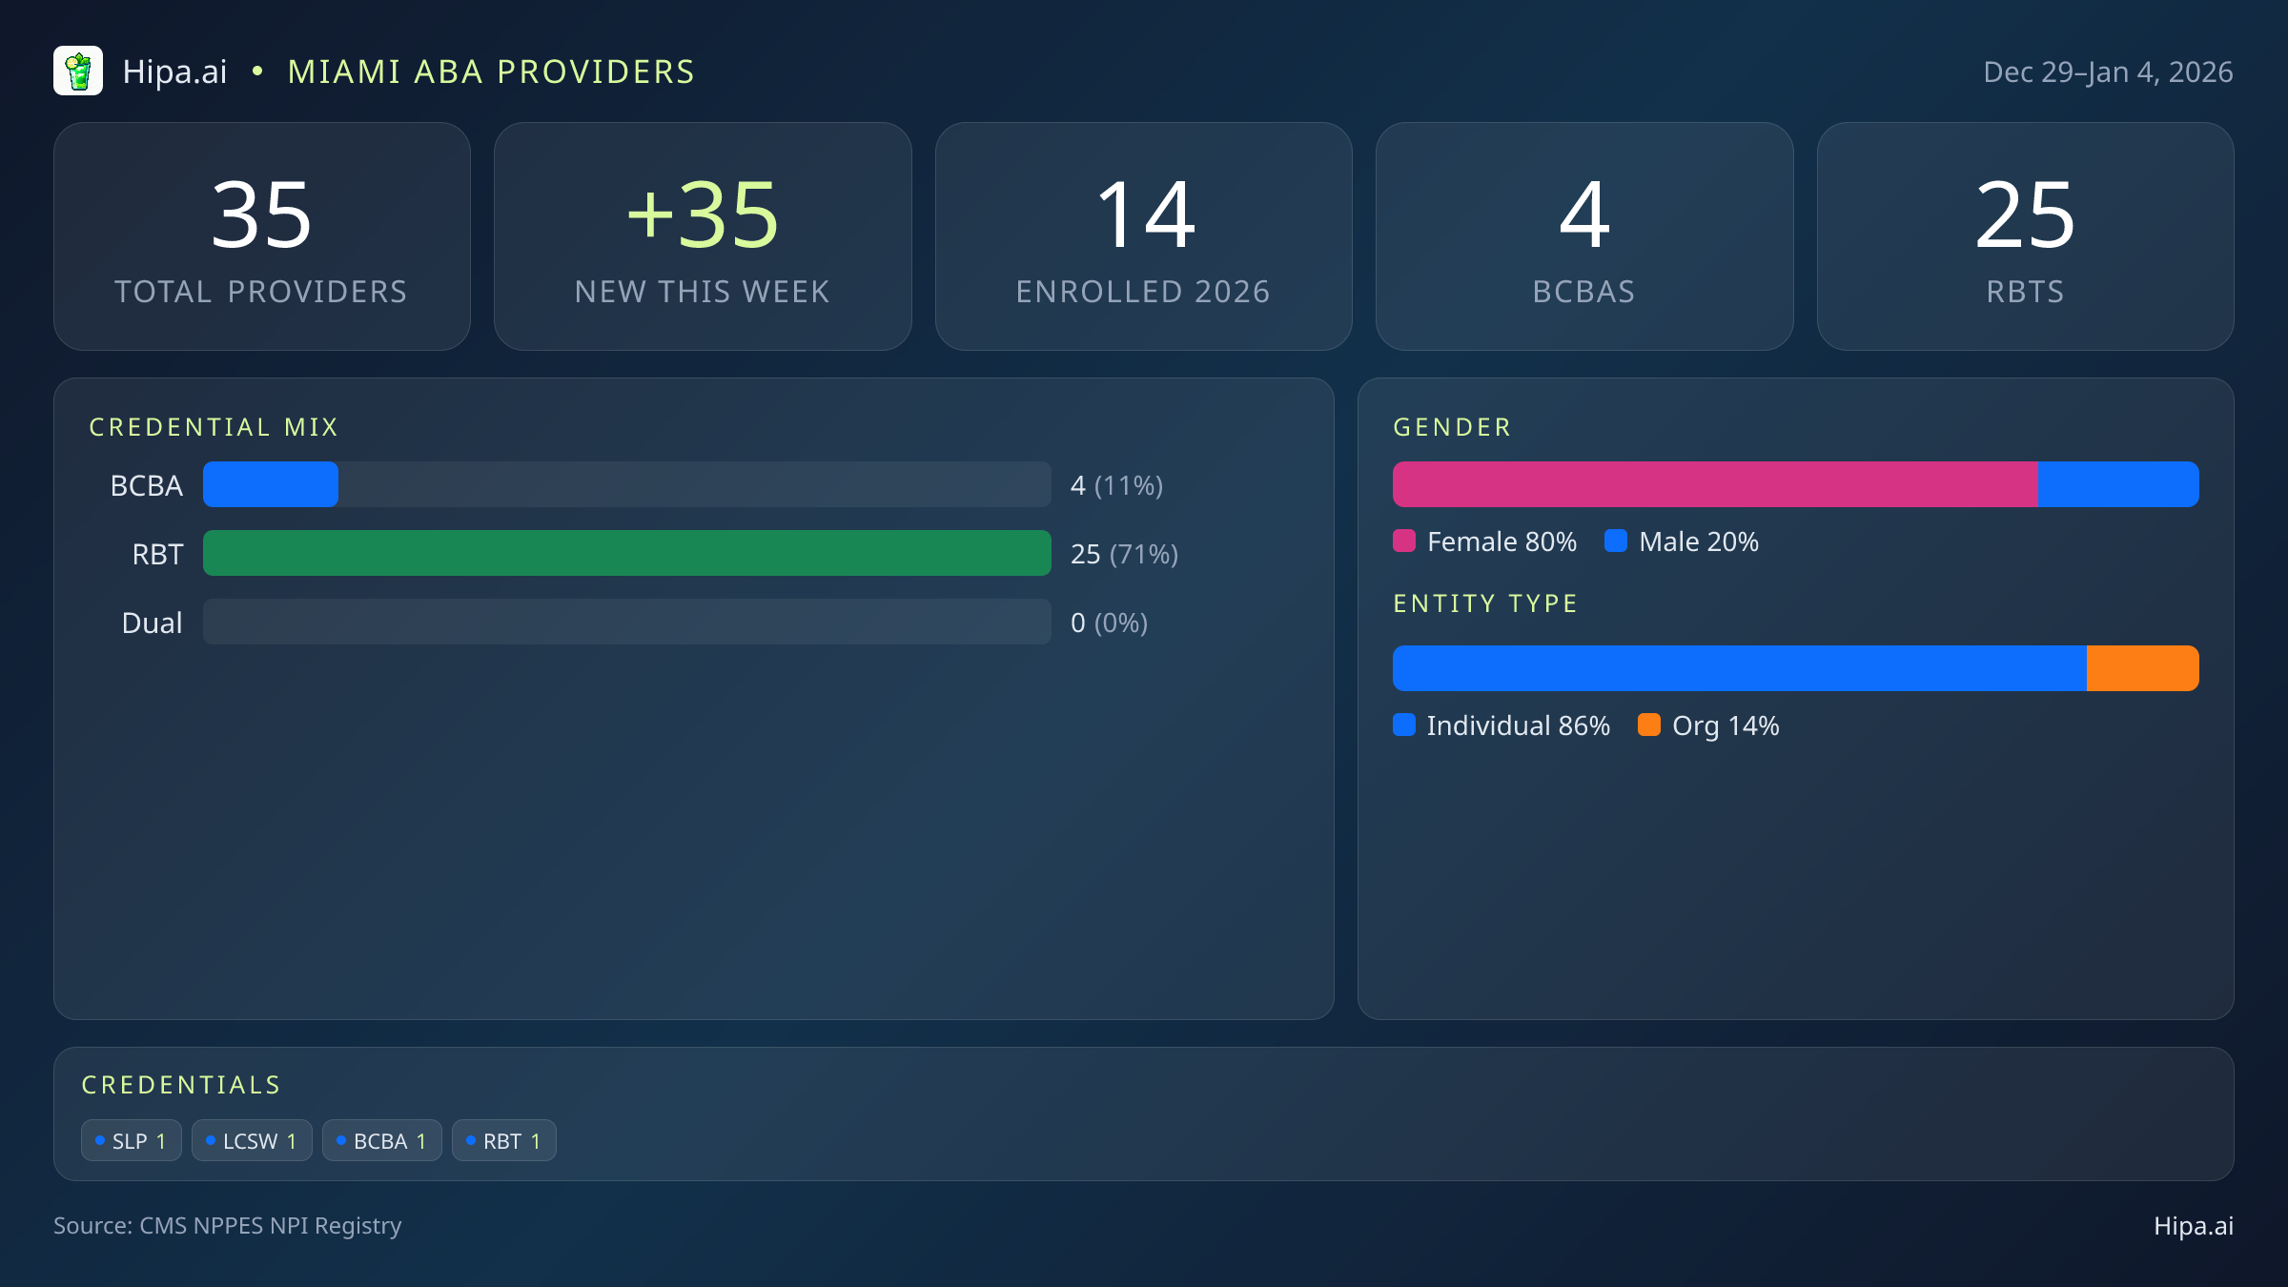Click the empty Dual credential bar
2288x1287 pixels.
point(626,622)
